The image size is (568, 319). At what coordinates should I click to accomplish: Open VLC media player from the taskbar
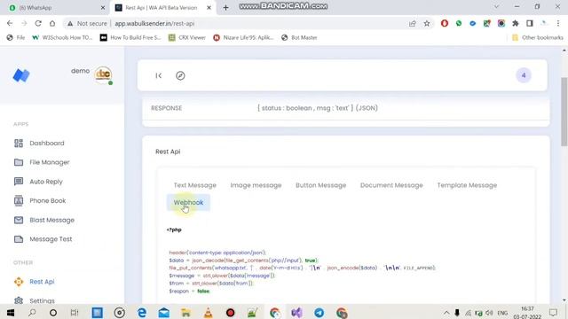(208, 313)
